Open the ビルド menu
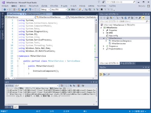 (44, 6)
